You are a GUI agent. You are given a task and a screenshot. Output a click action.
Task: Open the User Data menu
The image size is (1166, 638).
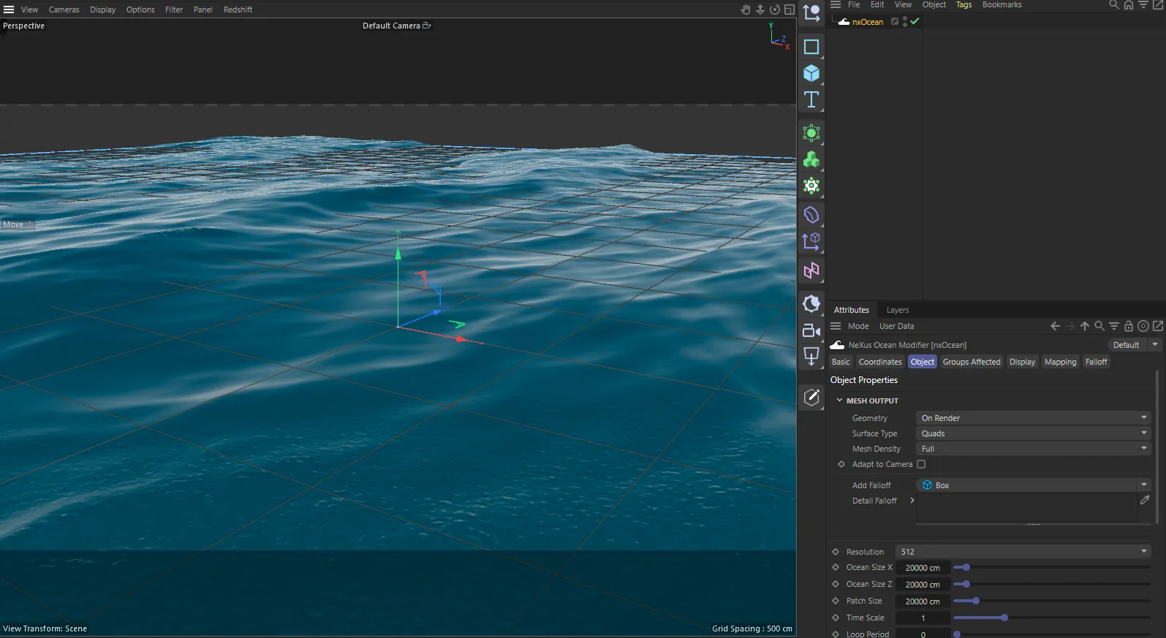point(896,326)
